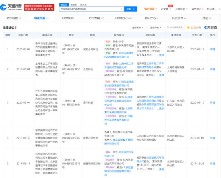
Task: Switch to the 查关系 search tab
Action: pyautogui.click(x=83, y=4)
